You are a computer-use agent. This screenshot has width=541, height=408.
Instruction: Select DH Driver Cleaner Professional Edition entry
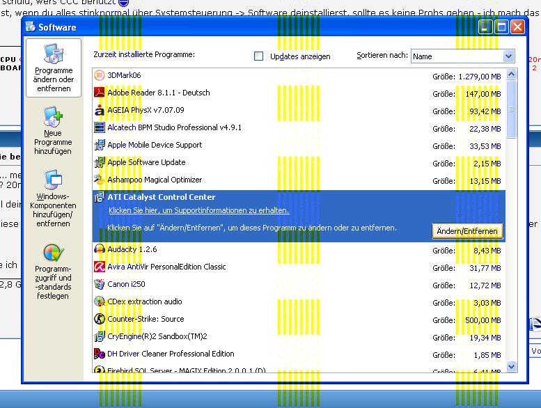[299, 354]
